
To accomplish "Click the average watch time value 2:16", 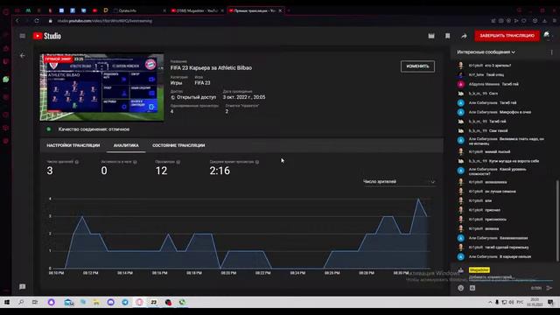I will [220, 171].
